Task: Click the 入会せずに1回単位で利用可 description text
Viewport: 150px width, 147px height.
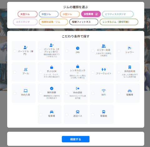Action: click(x=104, y=55)
